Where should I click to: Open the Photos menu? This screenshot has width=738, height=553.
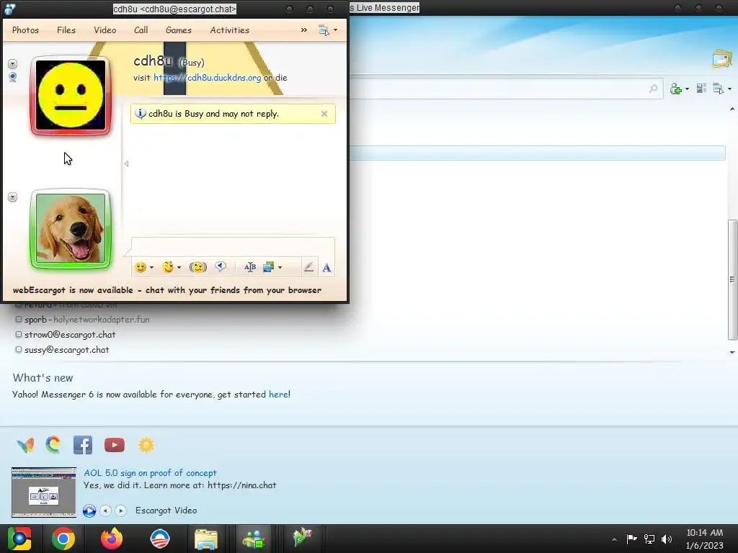coord(25,30)
